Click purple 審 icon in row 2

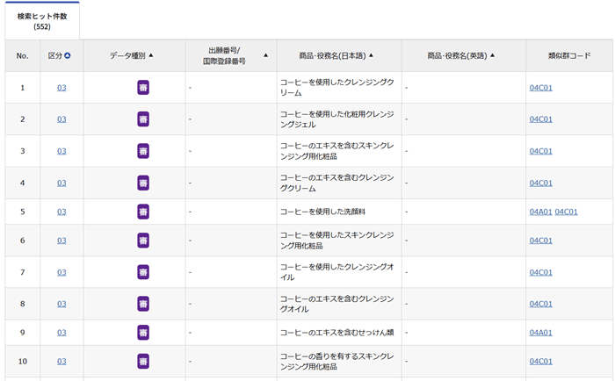(143, 119)
